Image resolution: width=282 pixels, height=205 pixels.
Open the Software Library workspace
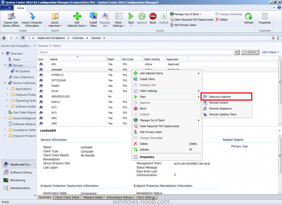pos(18,172)
